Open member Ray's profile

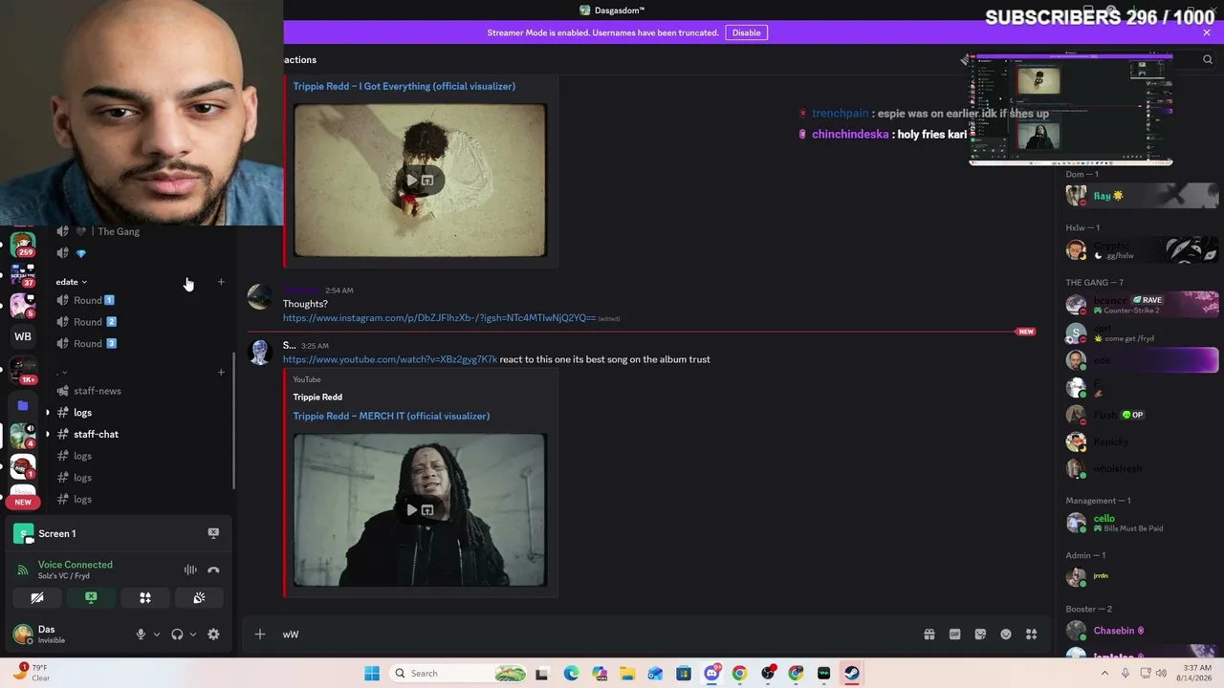click(1143, 196)
